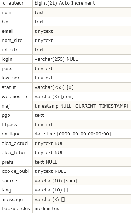Click the low_sec column name
Viewport: 131px width, 213px height.
pos(11,78)
